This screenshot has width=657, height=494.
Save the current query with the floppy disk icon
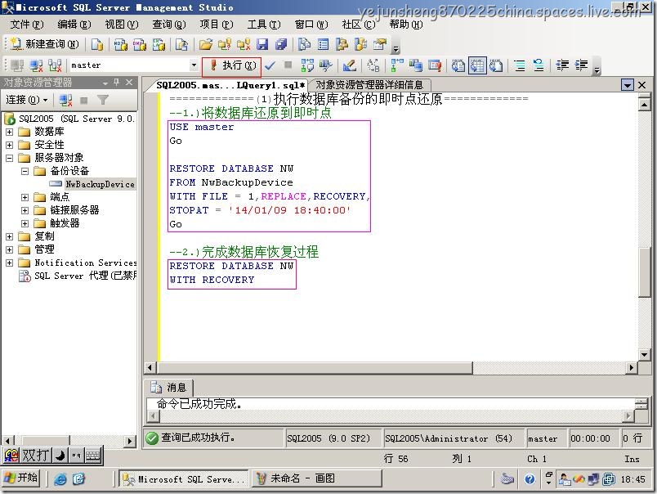262,44
